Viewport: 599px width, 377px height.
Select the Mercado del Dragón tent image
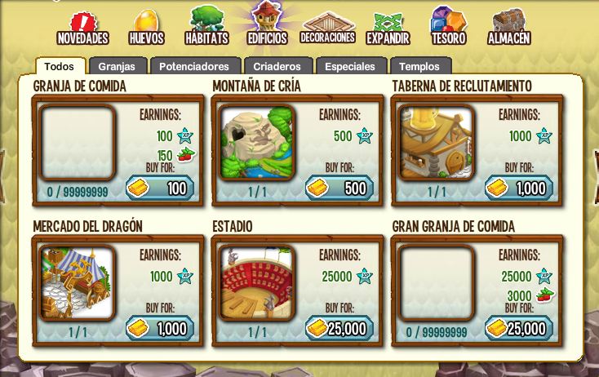tap(78, 282)
